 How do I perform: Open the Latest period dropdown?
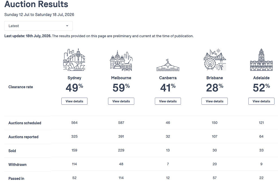pos(39,26)
